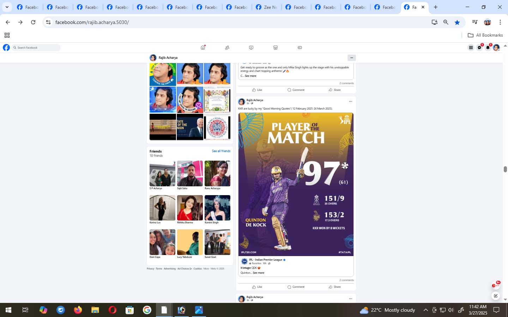Open the weather widget showing 22°C

[387, 310]
